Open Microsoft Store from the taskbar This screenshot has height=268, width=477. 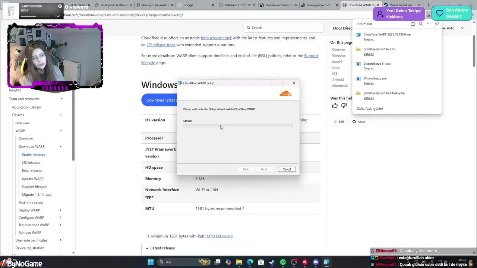tap(261, 262)
